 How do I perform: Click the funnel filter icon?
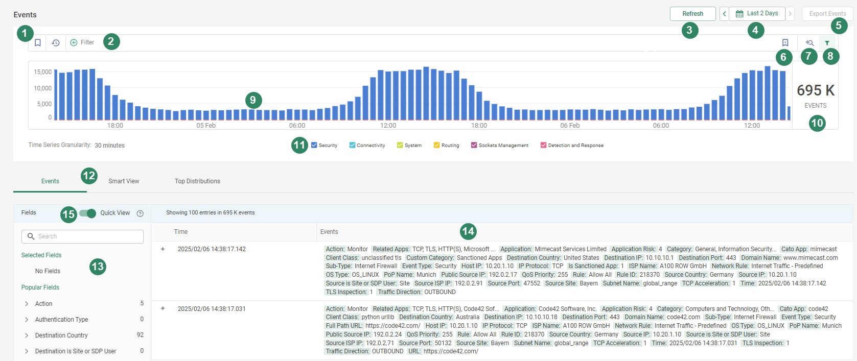(827, 43)
